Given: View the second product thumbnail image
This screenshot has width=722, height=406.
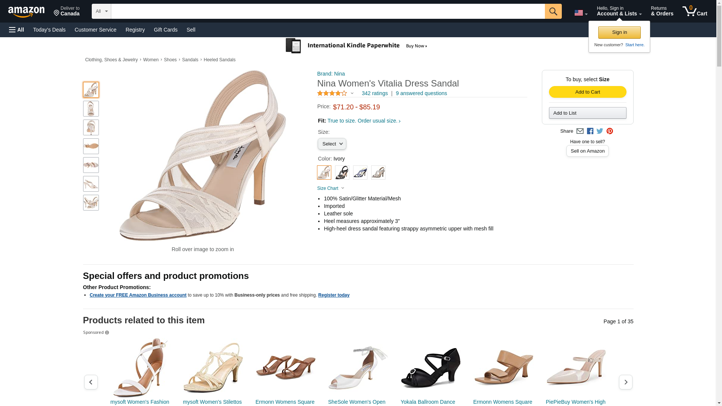Looking at the screenshot, I should click(91, 109).
